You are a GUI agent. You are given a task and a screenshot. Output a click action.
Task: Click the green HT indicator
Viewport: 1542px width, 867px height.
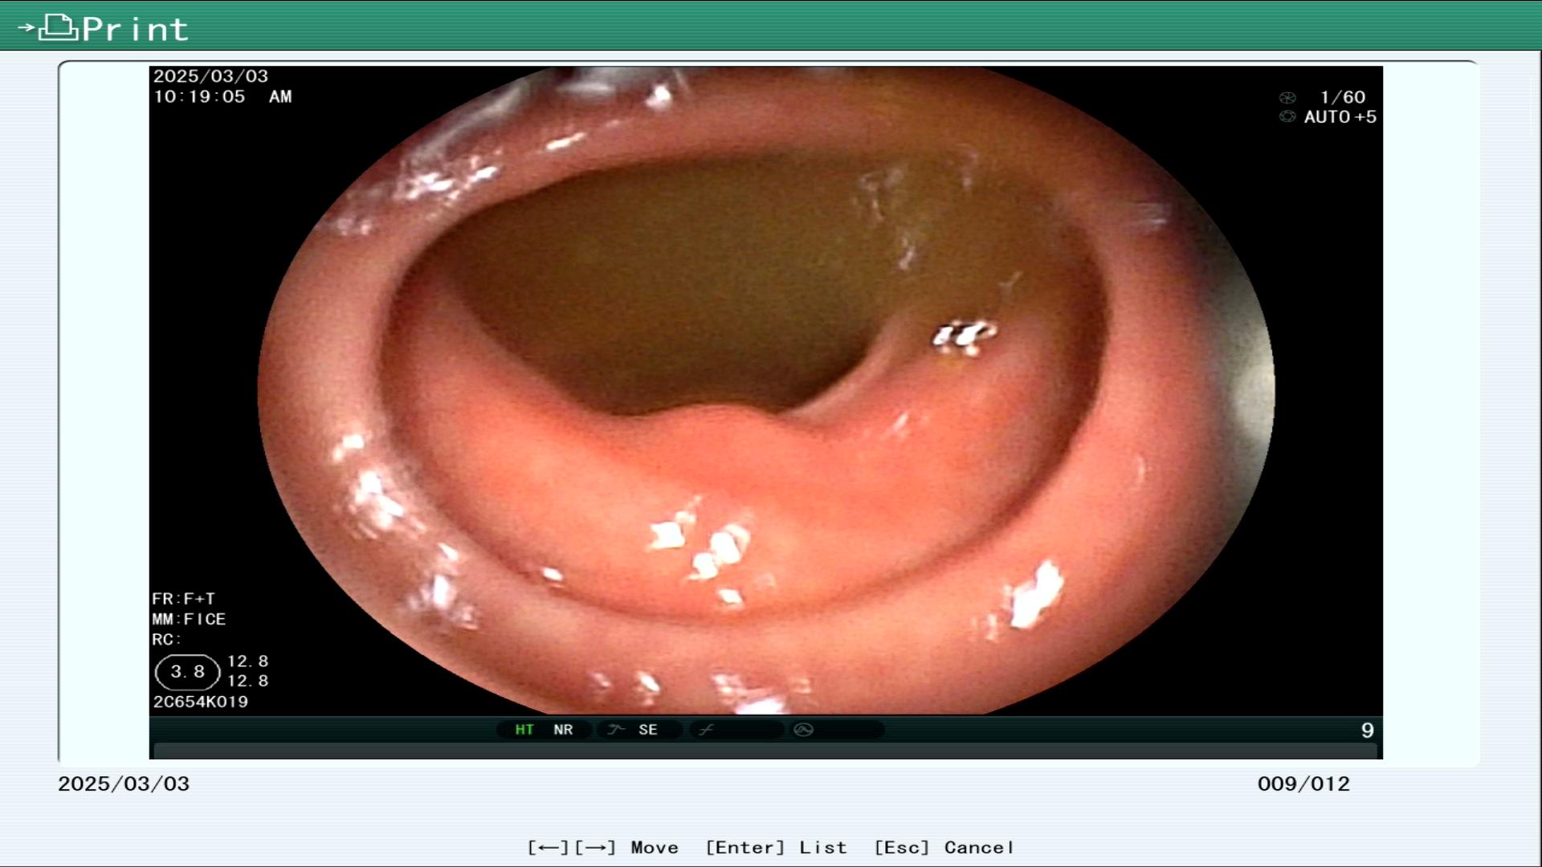[x=524, y=730]
